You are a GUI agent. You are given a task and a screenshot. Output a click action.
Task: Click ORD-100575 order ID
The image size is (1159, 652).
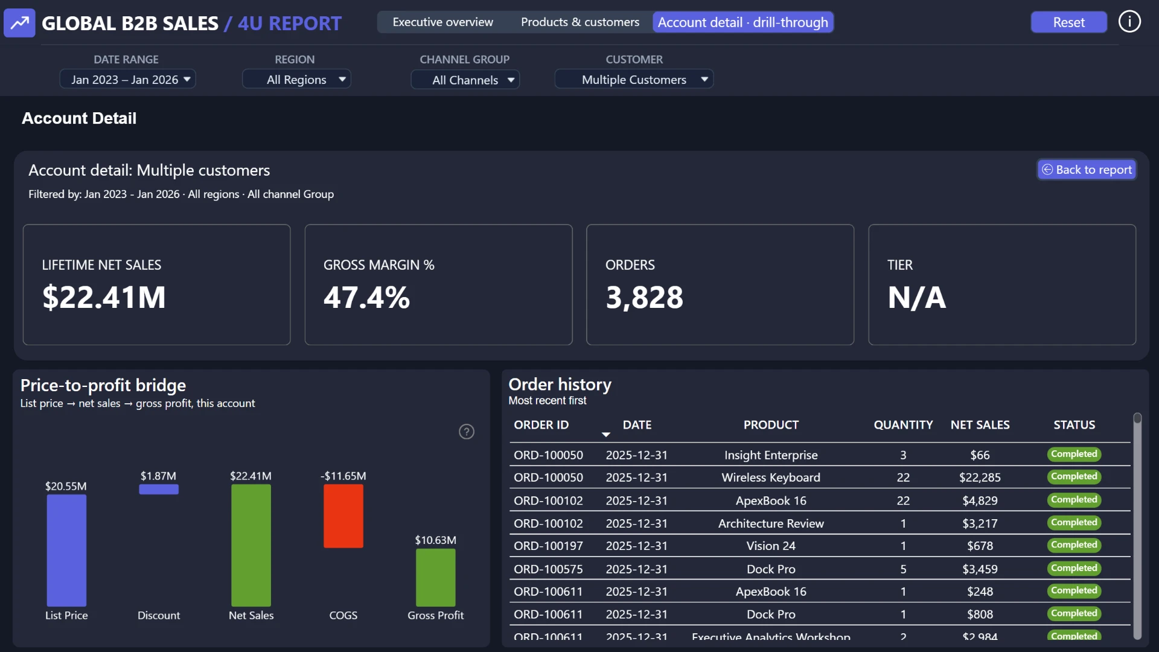pyautogui.click(x=548, y=569)
